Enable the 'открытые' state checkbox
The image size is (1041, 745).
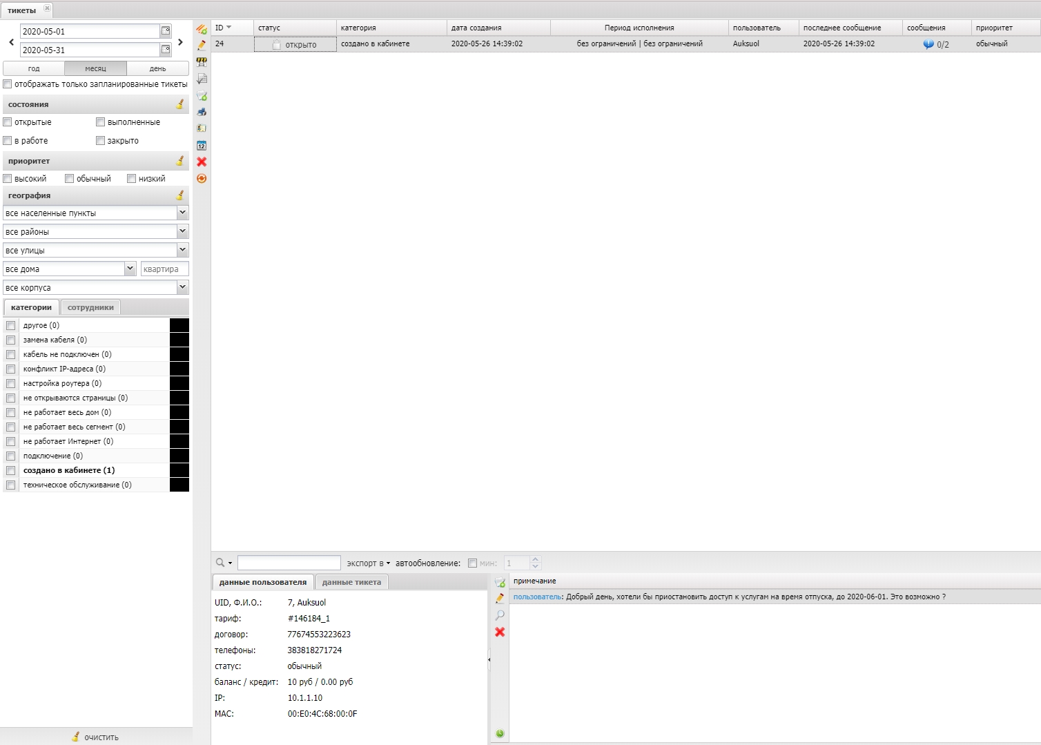point(8,122)
